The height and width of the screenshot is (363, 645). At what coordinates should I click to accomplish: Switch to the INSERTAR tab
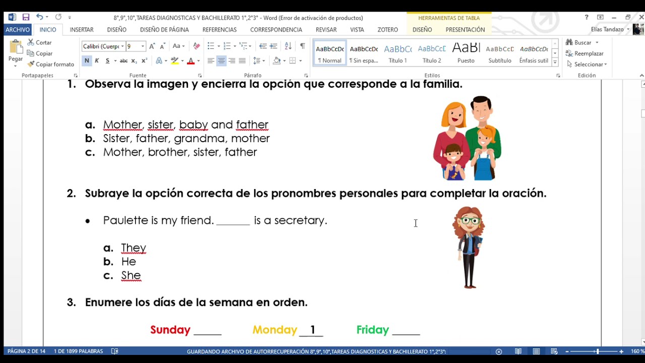(82, 30)
